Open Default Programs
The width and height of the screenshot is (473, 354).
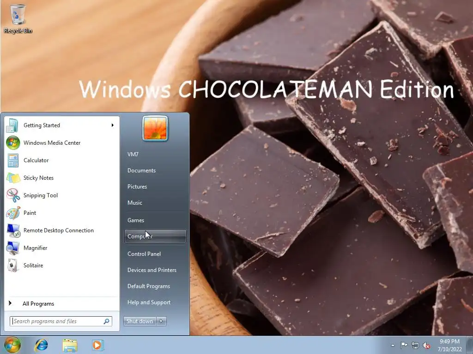click(155, 286)
